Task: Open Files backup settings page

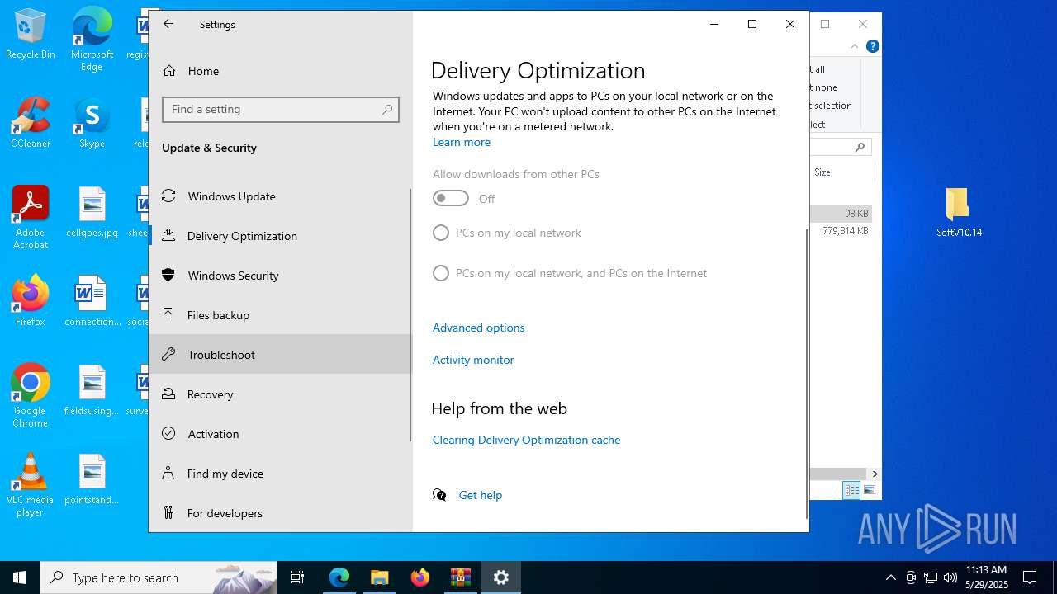Action: point(279,315)
